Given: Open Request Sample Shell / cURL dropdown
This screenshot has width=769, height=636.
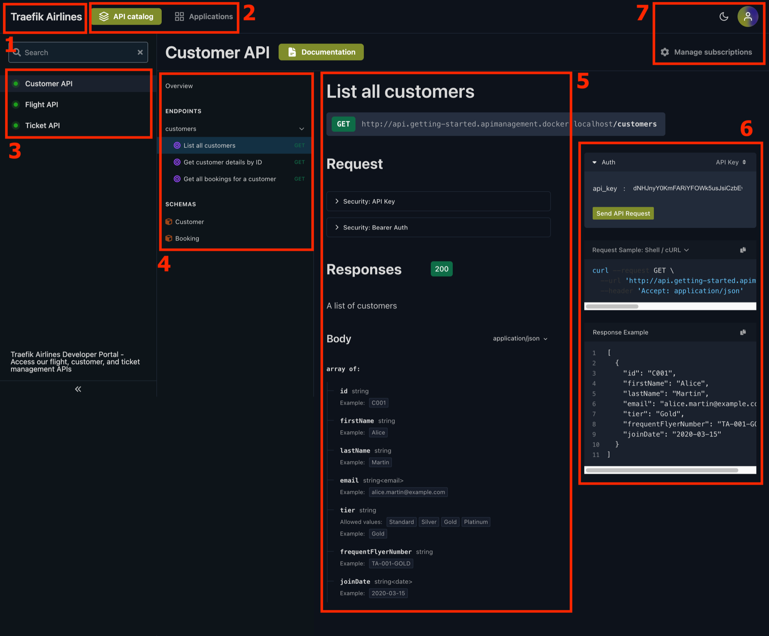Looking at the screenshot, I should [x=640, y=250].
